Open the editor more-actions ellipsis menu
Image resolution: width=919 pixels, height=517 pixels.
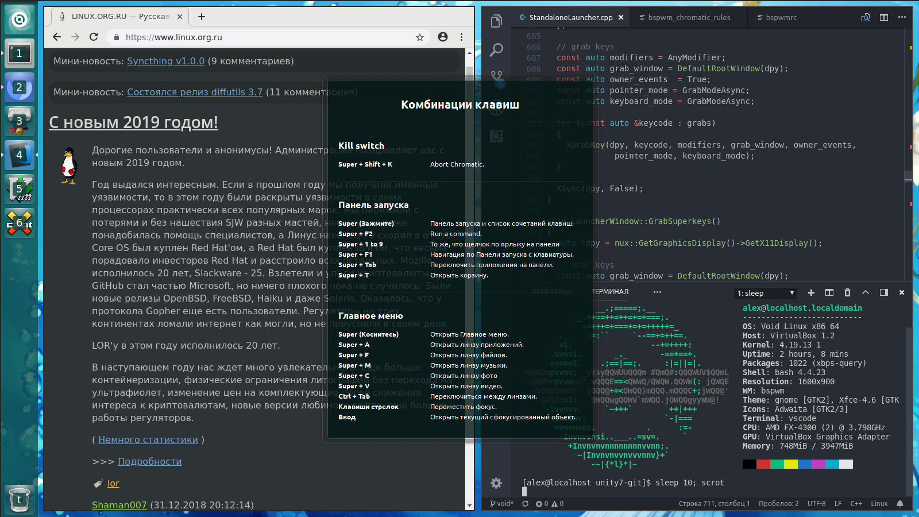click(x=902, y=17)
